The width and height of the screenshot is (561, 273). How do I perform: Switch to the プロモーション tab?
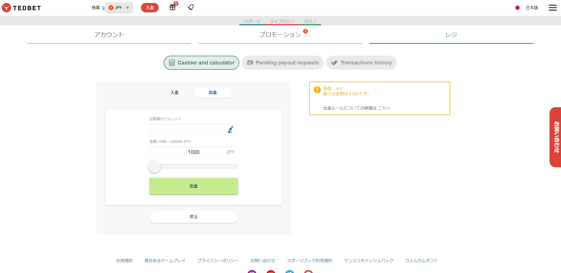280,35
